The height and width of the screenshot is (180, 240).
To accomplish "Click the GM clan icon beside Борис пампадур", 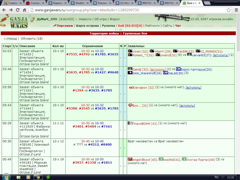I will pos(178,69).
